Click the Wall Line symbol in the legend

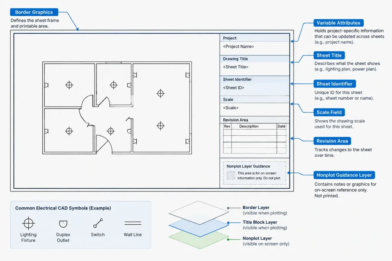[133, 223]
